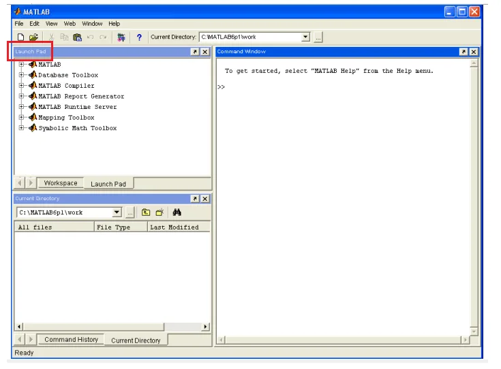Click Command Window vertical scrollbar up arrow
Screen dimensions: 501x369
click(x=474, y=63)
